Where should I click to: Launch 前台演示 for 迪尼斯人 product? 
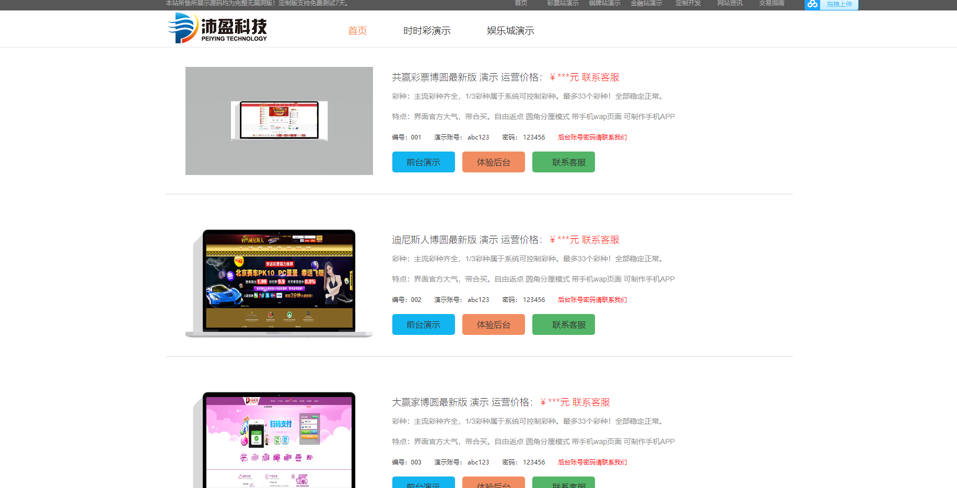point(423,324)
